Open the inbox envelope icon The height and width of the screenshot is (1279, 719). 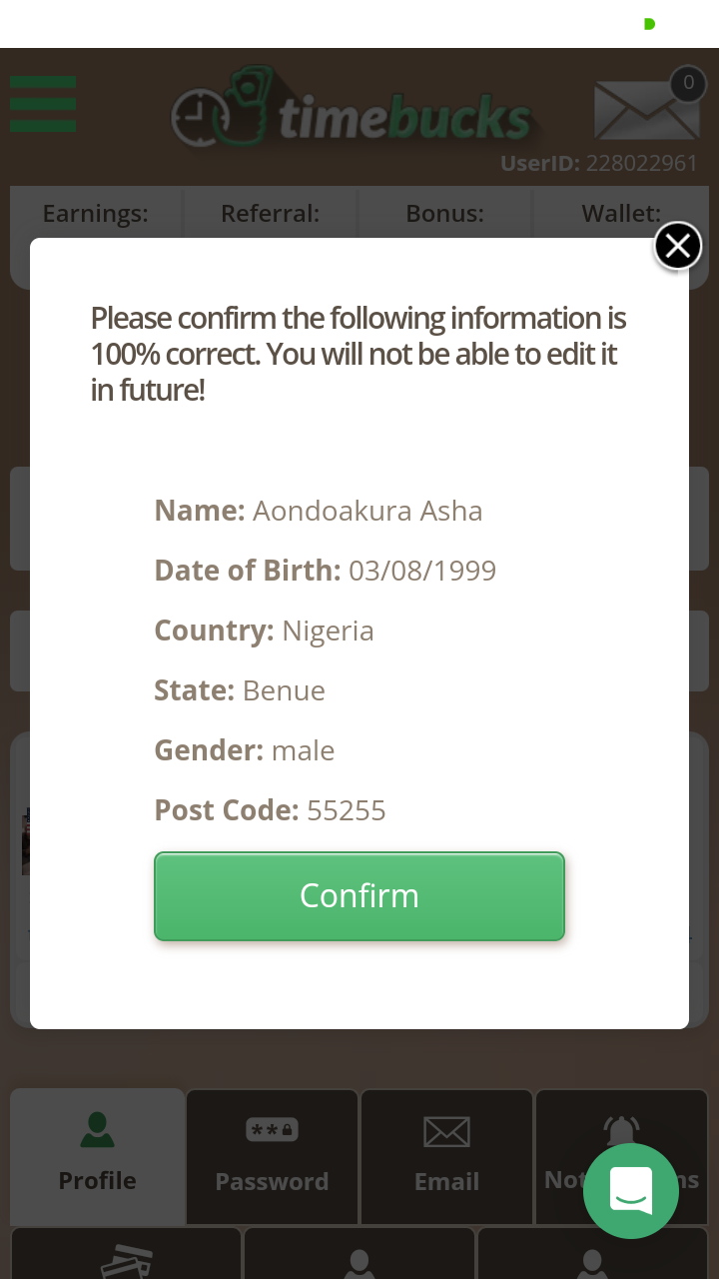(x=646, y=109)
